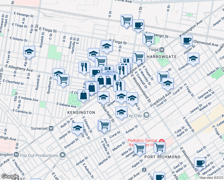Viewport: 224px width, 180px height.
Task: Open the Somerset metro station icon
Action: pyautogui.click(x=51, y=128)
